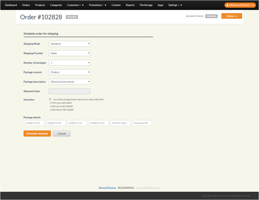The width and height of the screenshot is (259, 200).
Task: Click the weight in KG field
Action: (x=34, y=123)
